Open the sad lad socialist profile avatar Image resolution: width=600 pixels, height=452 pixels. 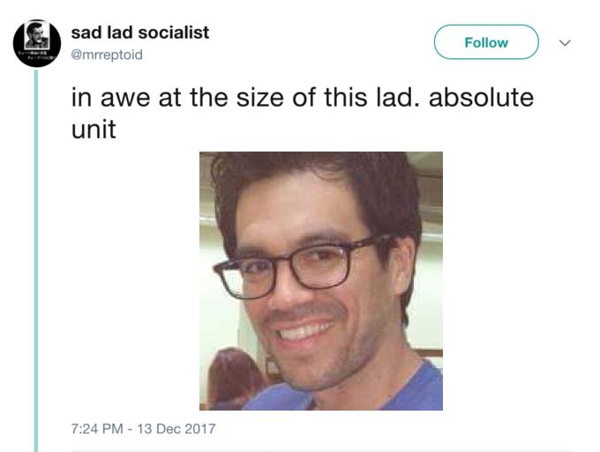click(x=37, y=43)
